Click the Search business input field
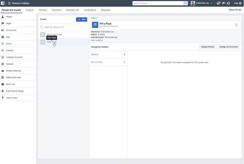This screenshot has width=244, height=164. pos(158,3)
